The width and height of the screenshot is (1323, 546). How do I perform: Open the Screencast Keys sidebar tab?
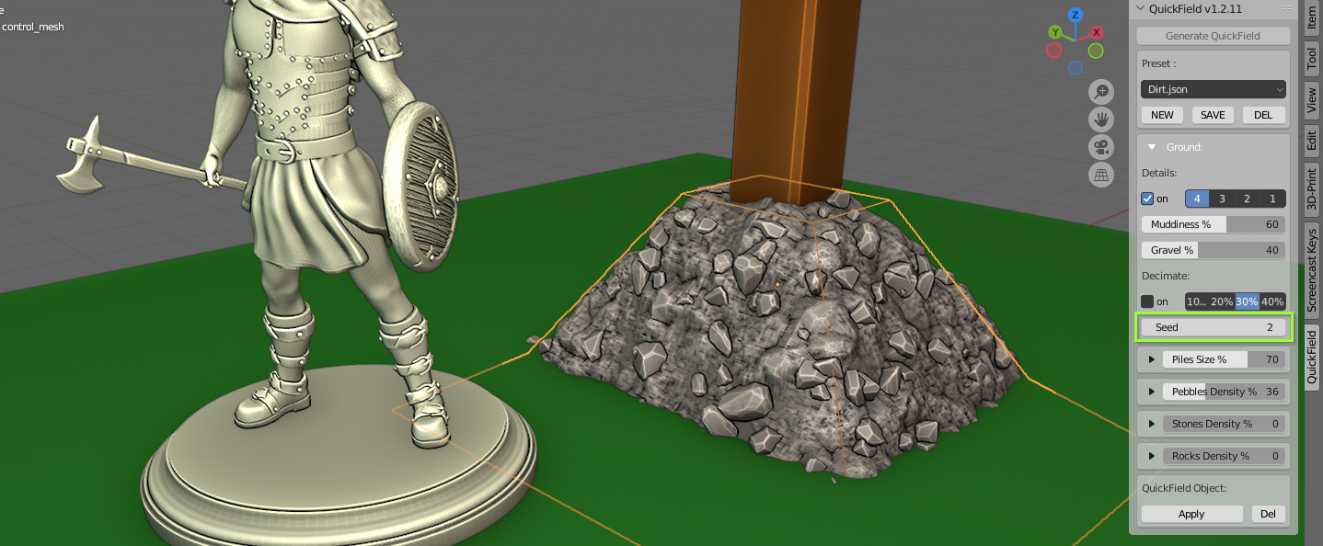(1312, 268)
